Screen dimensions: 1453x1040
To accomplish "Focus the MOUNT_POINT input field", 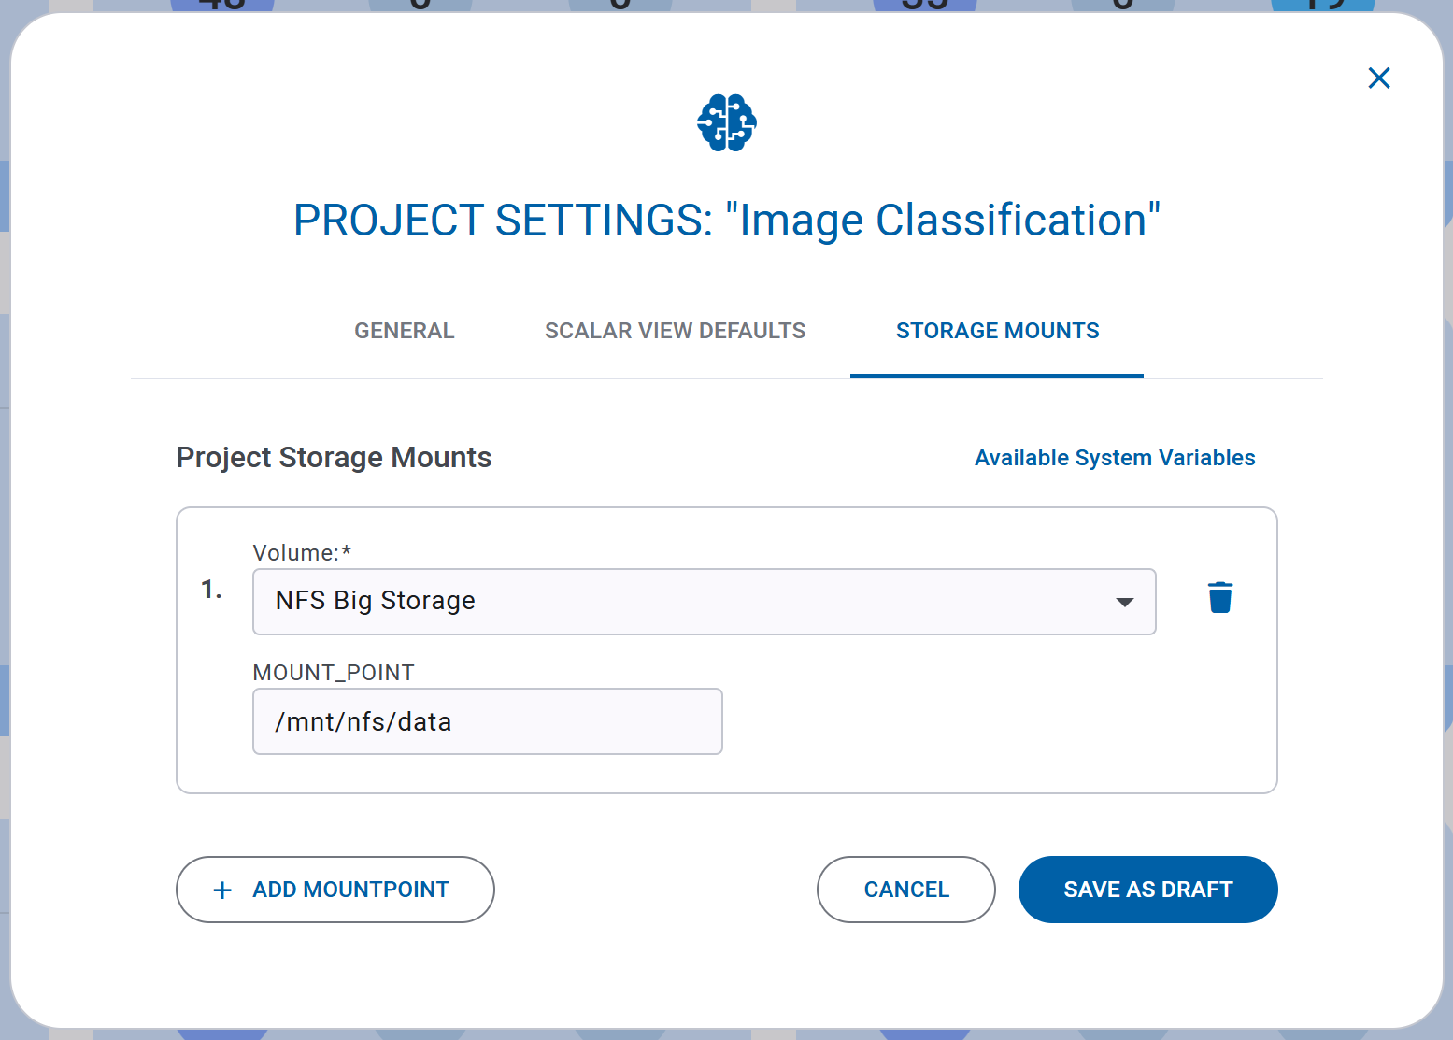I will coord(488,721).
